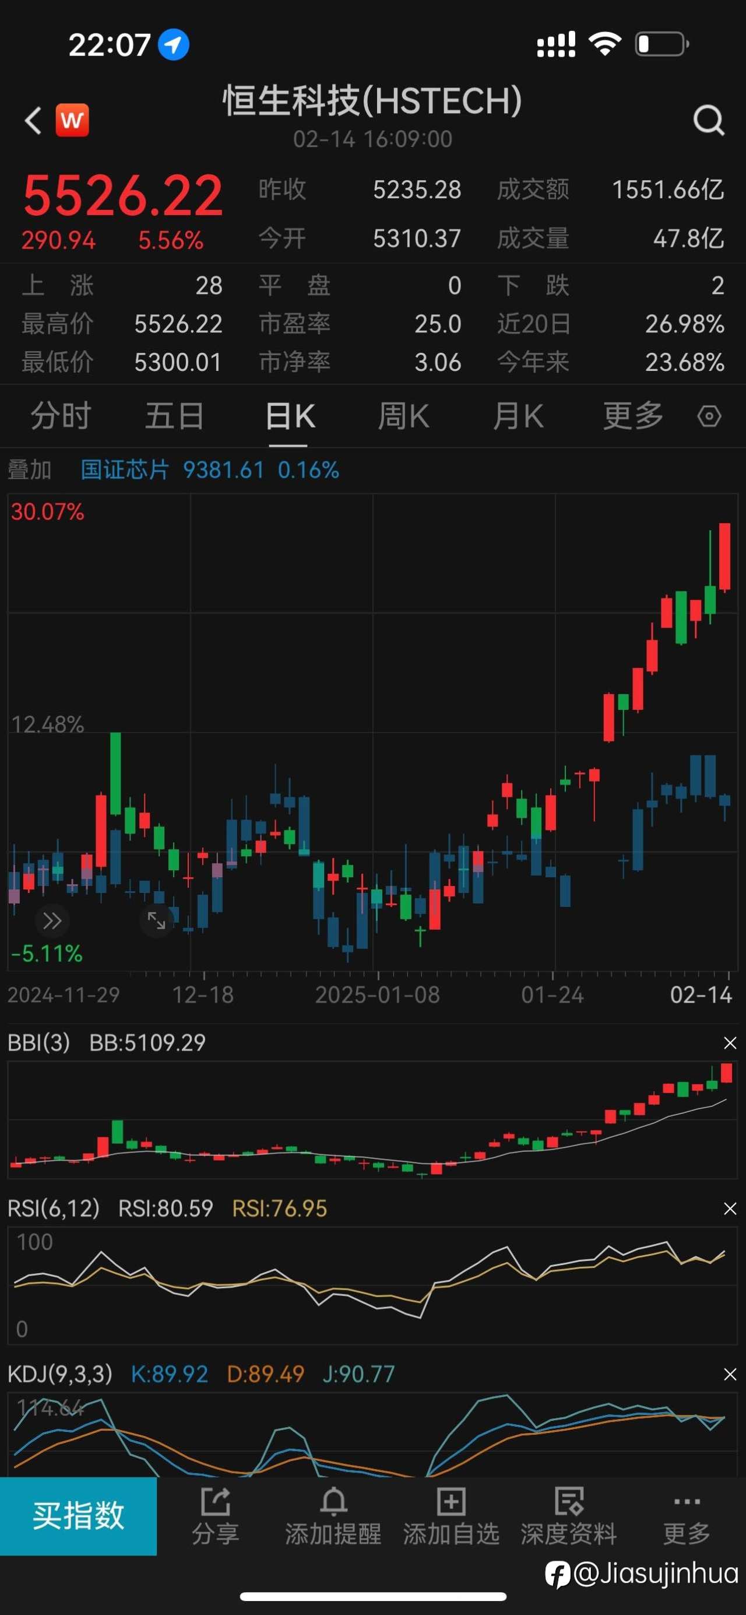The height and width of the screenshot is (1615, 746).
Task: Open the red W app icon
Action: [x=72, y=120]
